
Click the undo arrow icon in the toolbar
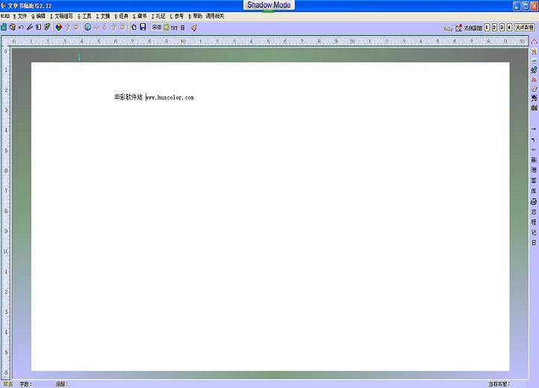point(21,27)
